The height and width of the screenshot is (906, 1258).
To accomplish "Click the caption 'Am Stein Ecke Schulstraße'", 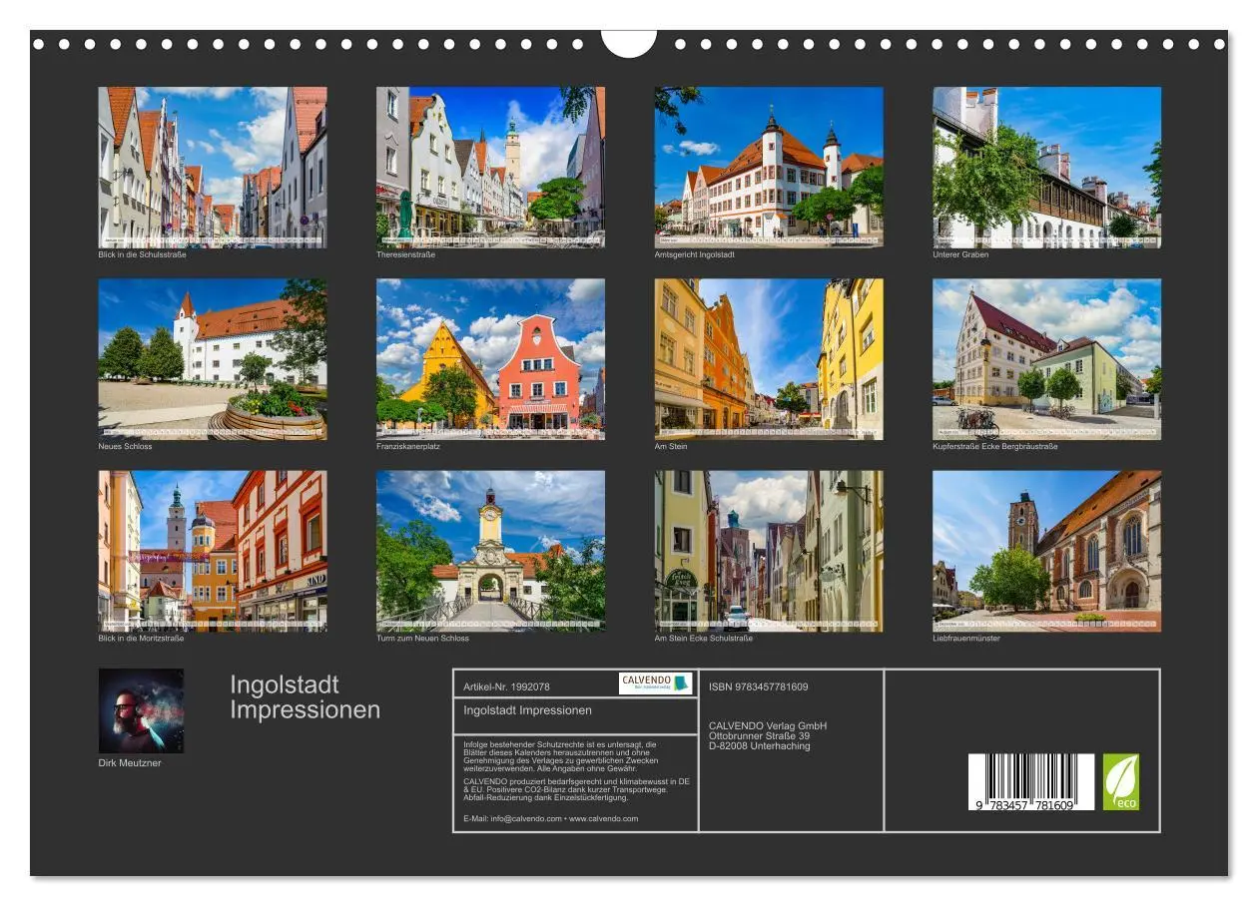I will (x=704, y=639).
